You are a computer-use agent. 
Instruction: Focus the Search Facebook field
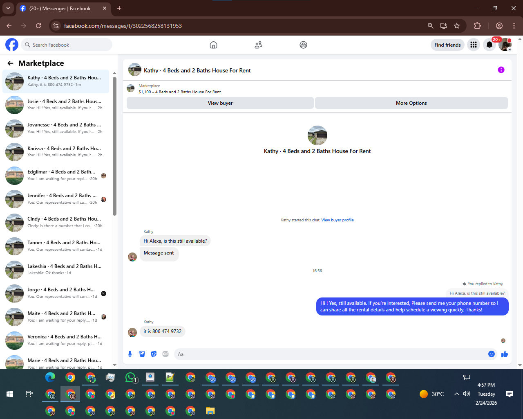[67, 45]
